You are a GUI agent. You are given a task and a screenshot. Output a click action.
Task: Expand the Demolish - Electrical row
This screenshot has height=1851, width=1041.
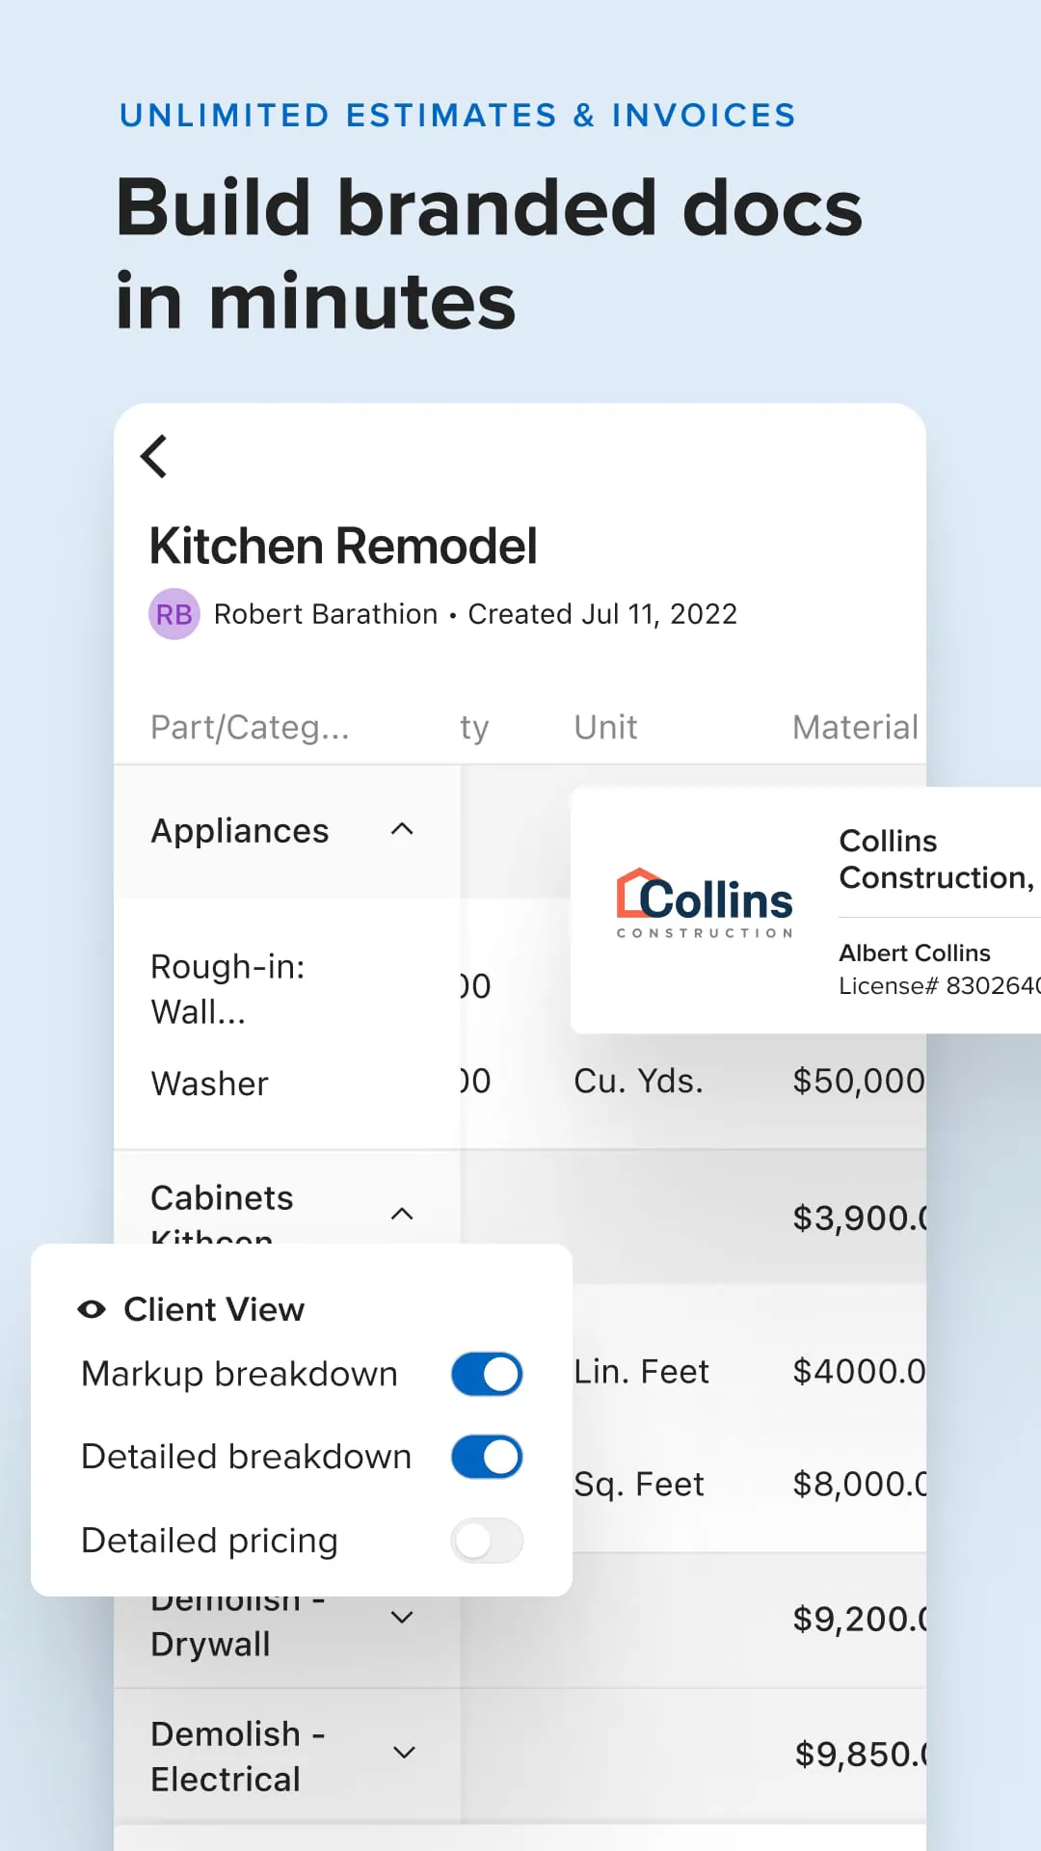403,1753
